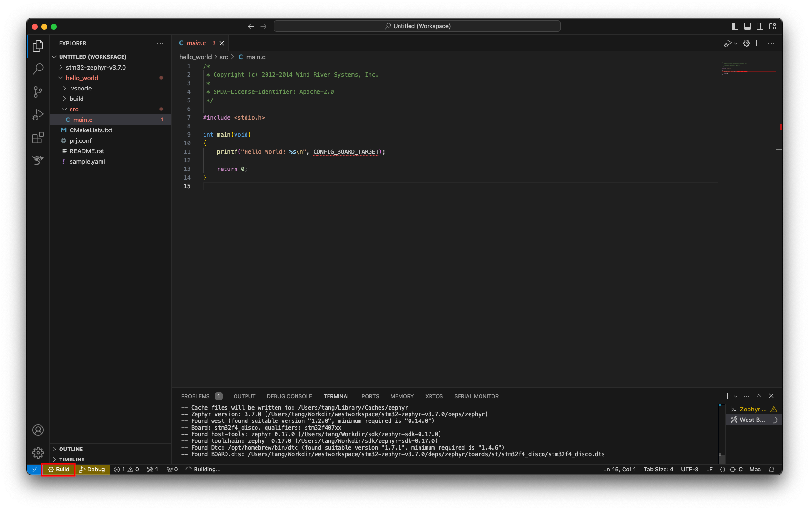Select the Run and Debug icon
This screenshot has width=809, height=510.
pyautogui.click(x=38, y=115)
